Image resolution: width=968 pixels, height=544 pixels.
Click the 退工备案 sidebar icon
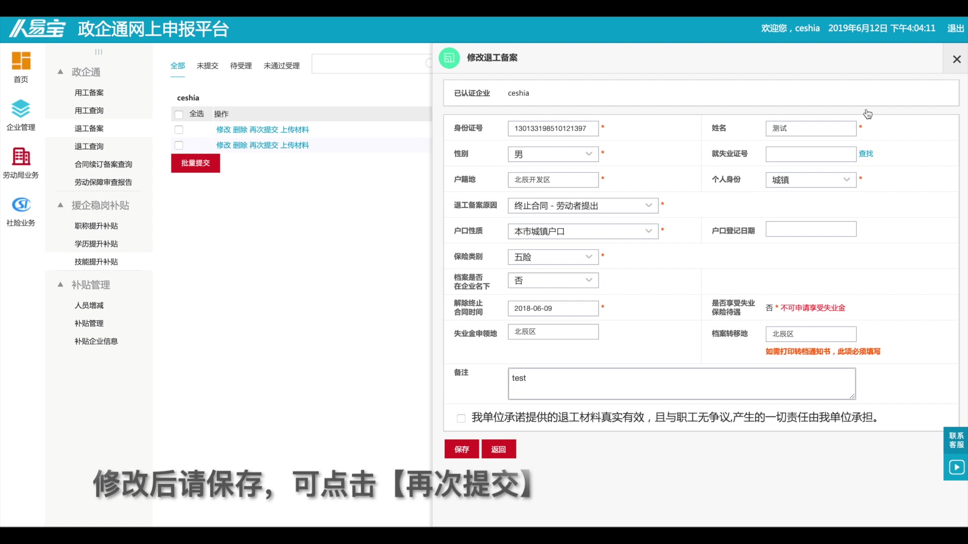(x=89, y=127)
